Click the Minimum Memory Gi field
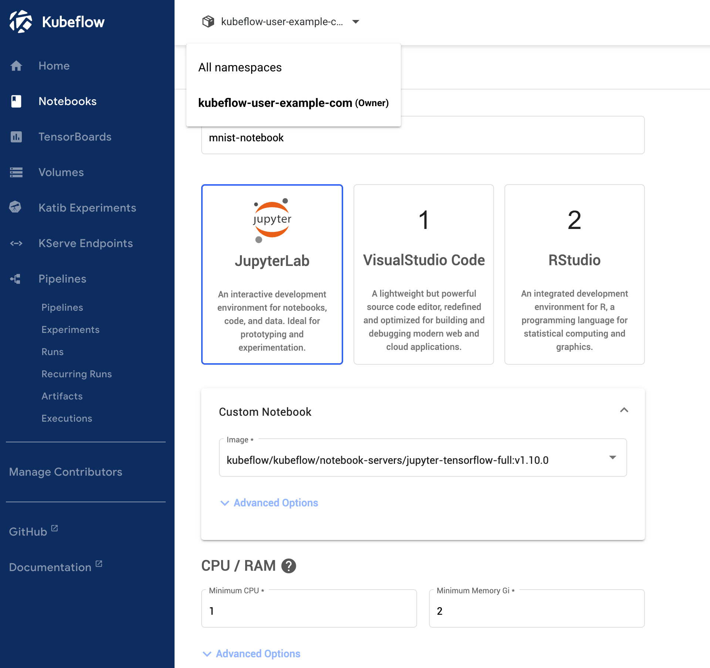Screen dimensions: 710x668 (537, 609)
